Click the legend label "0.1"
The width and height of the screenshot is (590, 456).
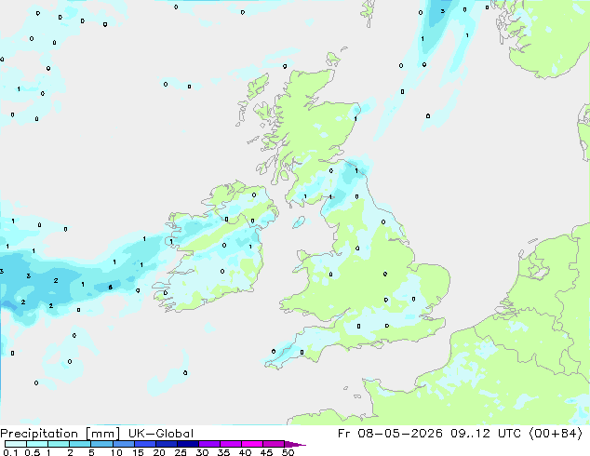[x=10, y=452]
